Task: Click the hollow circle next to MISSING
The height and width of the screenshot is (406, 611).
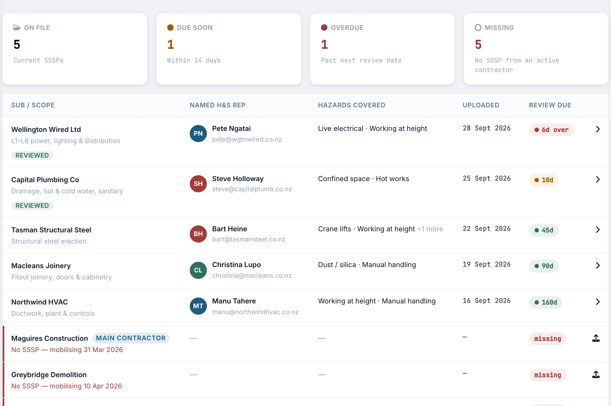Action: pos(478,28)
